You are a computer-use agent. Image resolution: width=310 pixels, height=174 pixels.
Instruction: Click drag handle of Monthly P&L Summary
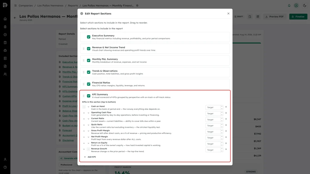84,60
